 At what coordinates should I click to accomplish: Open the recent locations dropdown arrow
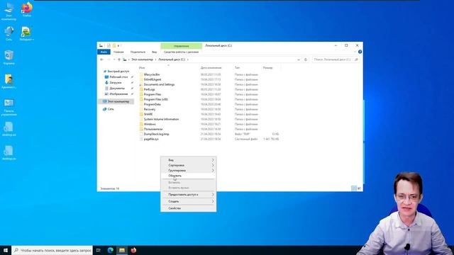coord(114,59)
